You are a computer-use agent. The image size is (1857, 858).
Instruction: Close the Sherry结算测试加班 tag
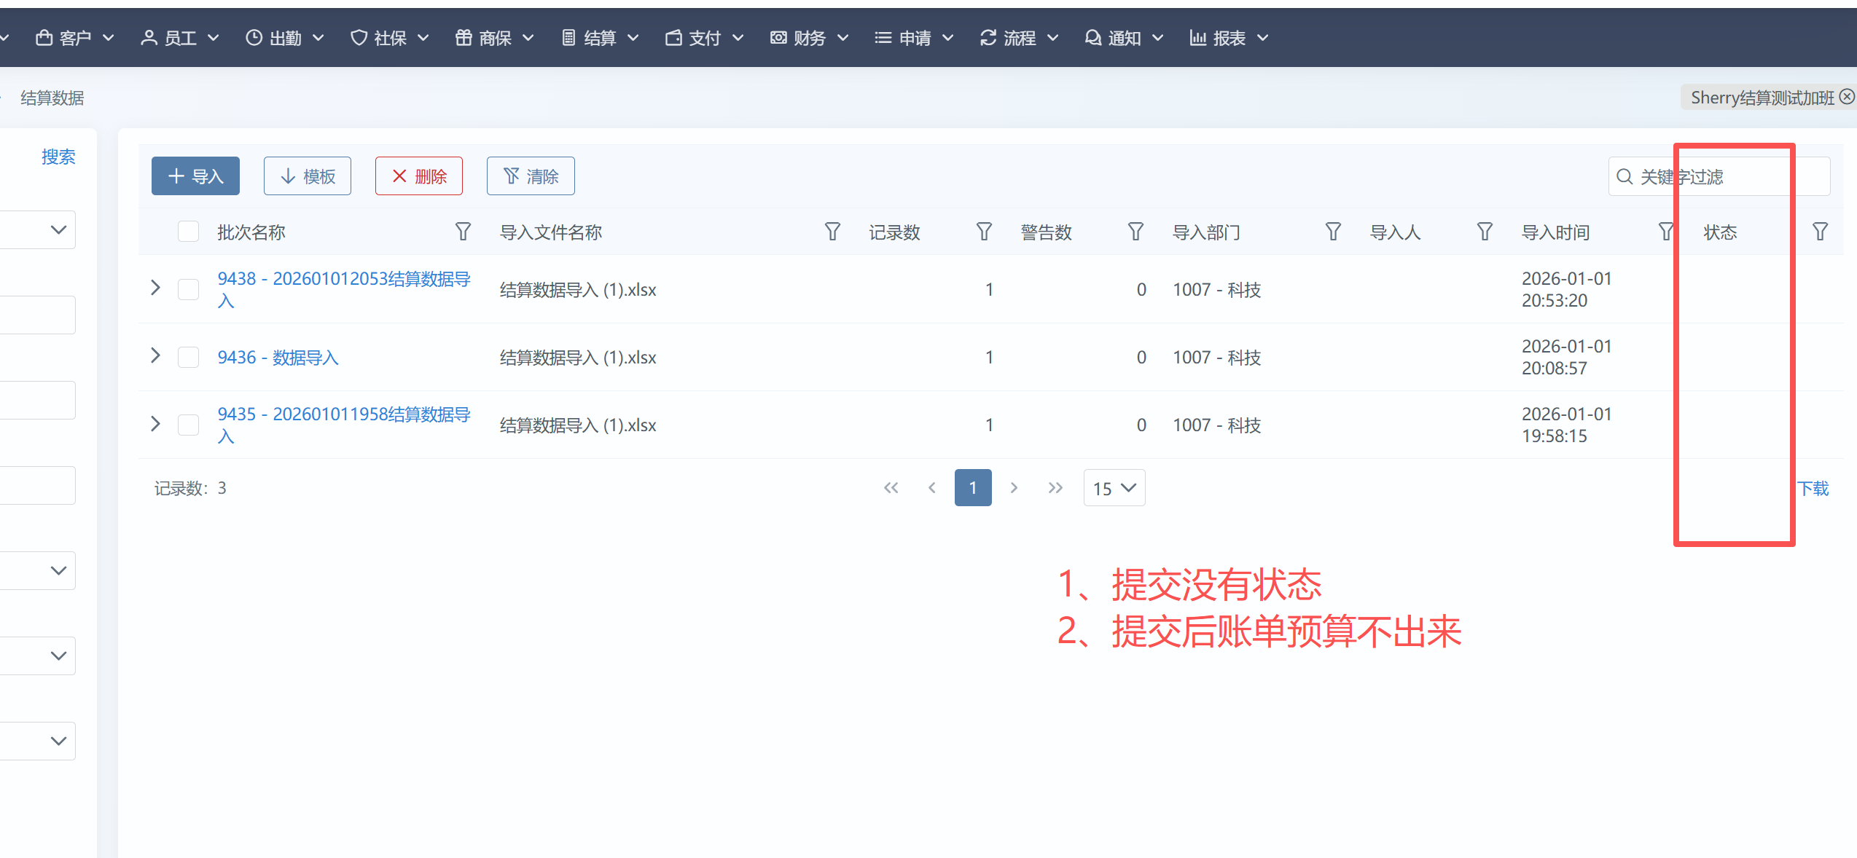1846,97
